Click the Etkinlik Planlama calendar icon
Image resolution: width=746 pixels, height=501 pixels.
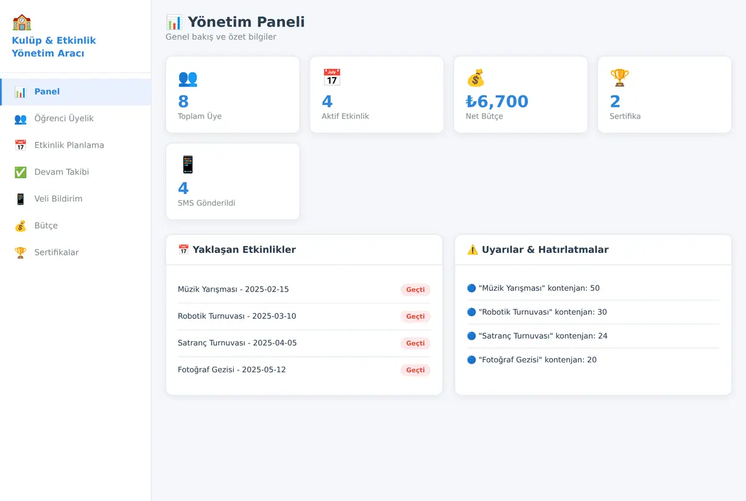point(21,145)
